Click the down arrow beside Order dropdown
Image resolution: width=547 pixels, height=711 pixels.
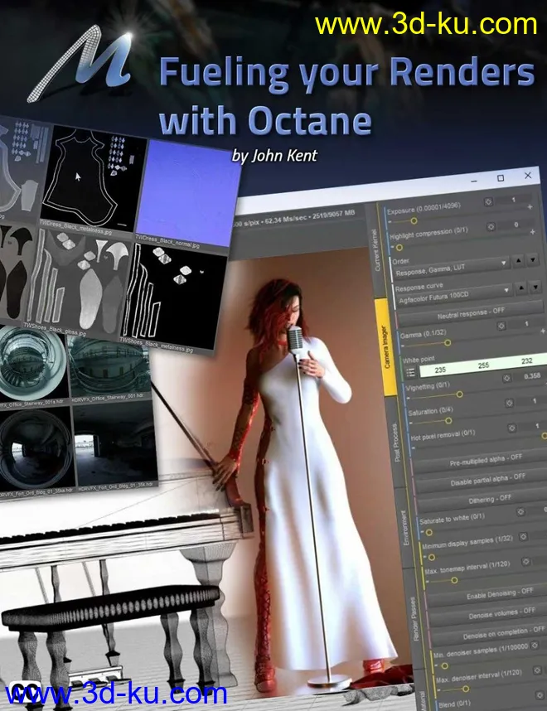tap(533, 259)
